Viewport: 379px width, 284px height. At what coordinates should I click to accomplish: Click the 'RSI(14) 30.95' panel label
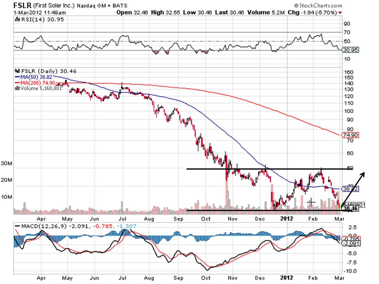(x=43, y=19)
